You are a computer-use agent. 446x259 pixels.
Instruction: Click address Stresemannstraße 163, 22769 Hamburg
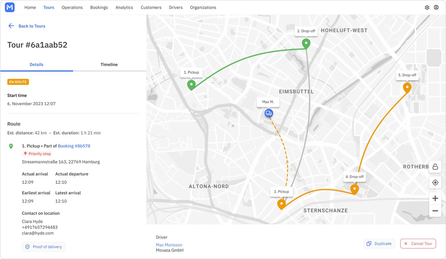[61, 162]
